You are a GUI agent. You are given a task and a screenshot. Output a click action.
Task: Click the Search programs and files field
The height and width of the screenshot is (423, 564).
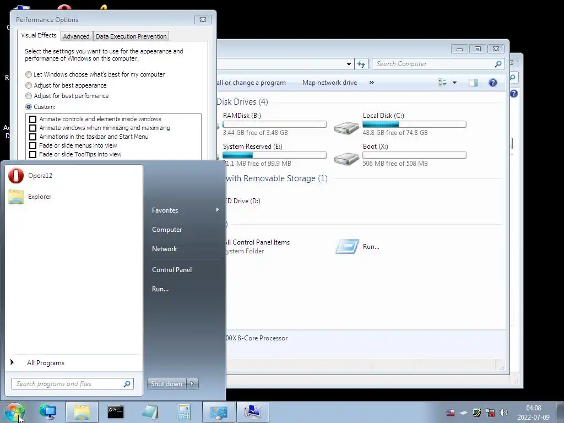click(72, 384)
